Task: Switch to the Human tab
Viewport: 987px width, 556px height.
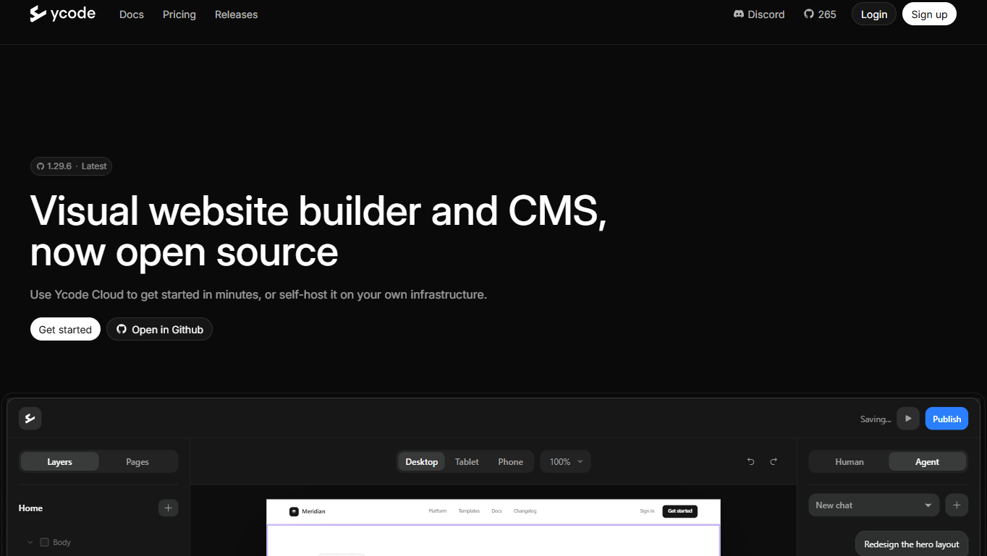Action: click(x=850, y=462)
